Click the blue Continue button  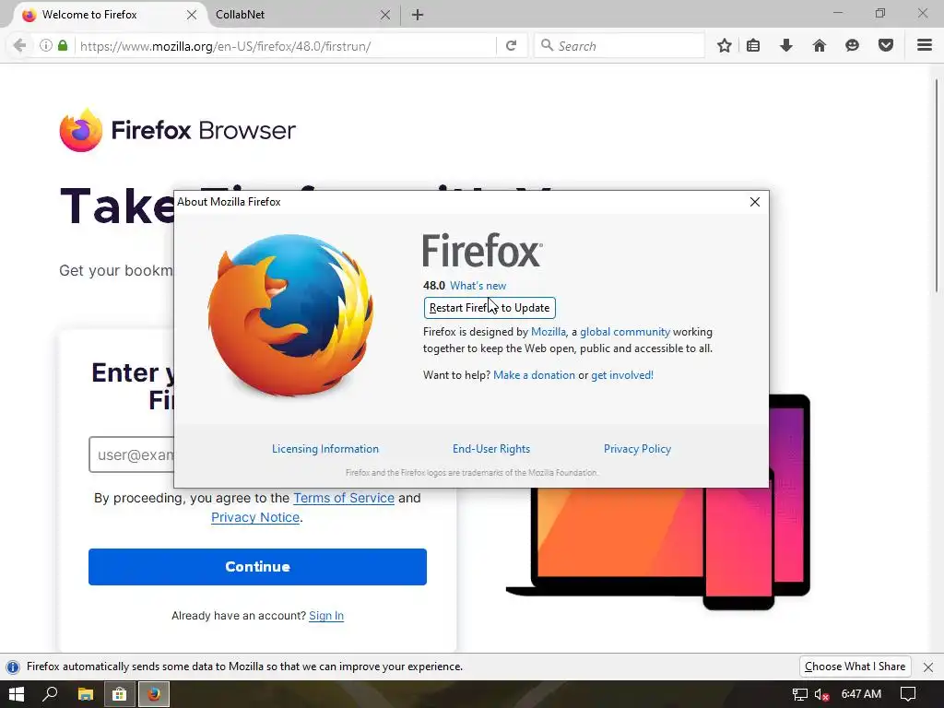coord(257,567)
